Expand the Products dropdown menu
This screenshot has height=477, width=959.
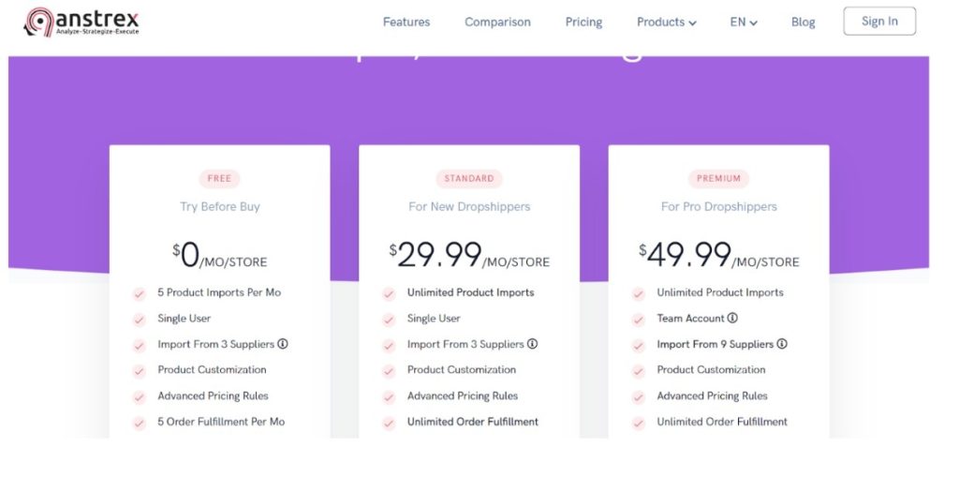coord(667,22)
